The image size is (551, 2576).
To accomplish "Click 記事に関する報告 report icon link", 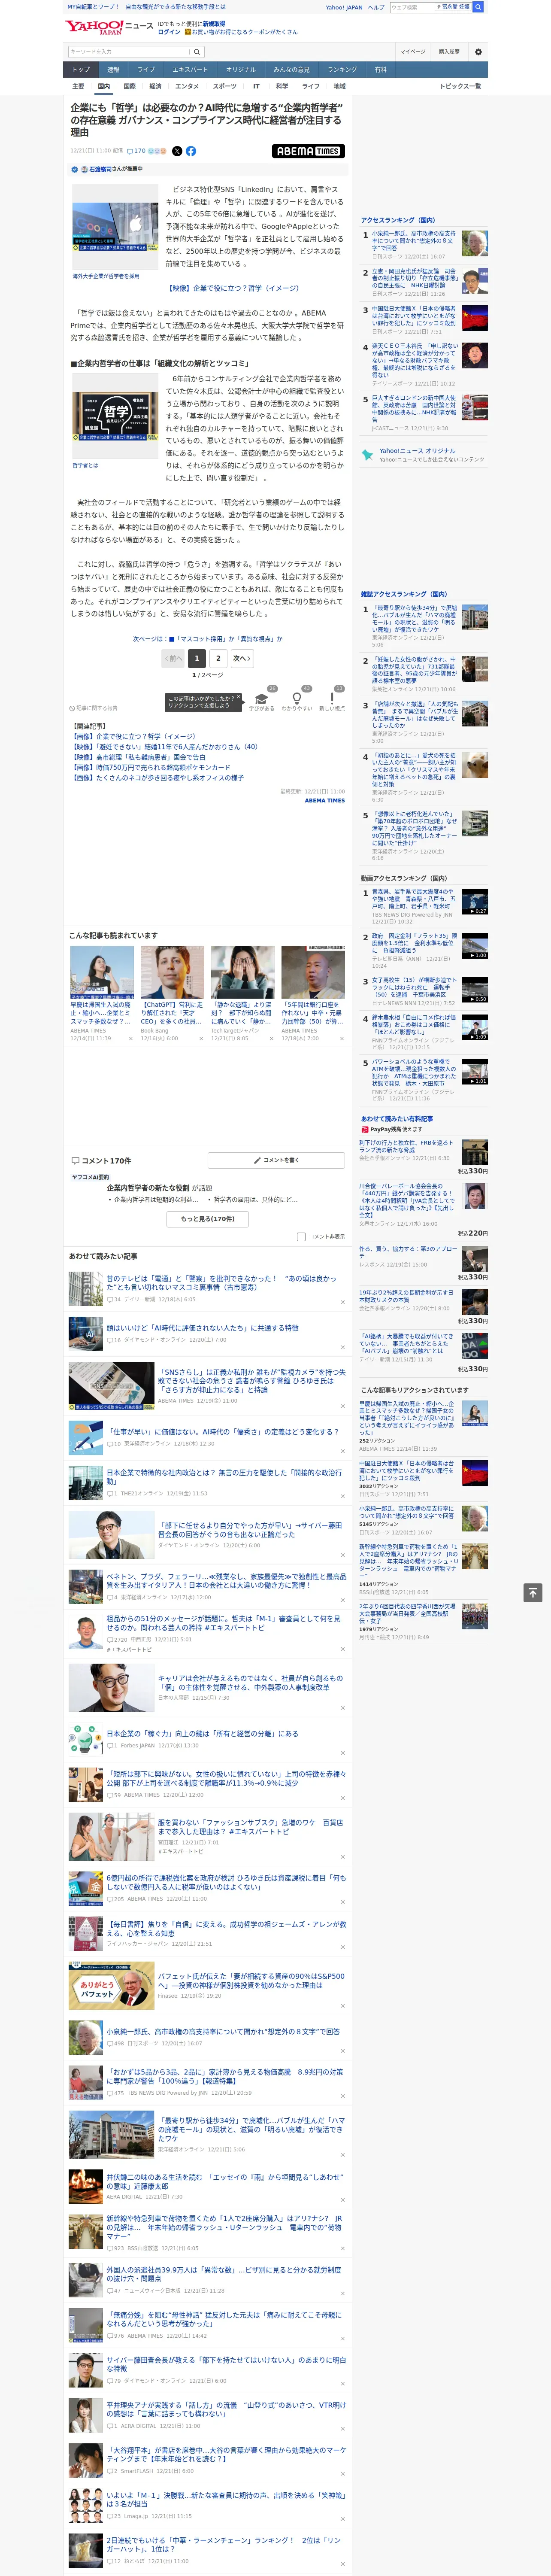I will [93, 708].
